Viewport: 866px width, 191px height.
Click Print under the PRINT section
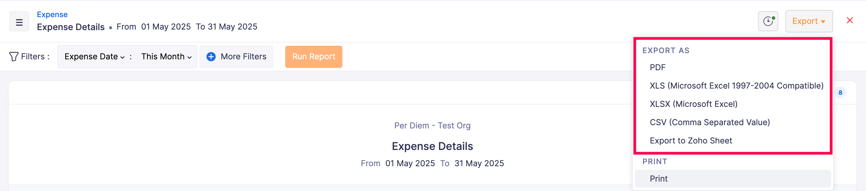pos(658,178)
